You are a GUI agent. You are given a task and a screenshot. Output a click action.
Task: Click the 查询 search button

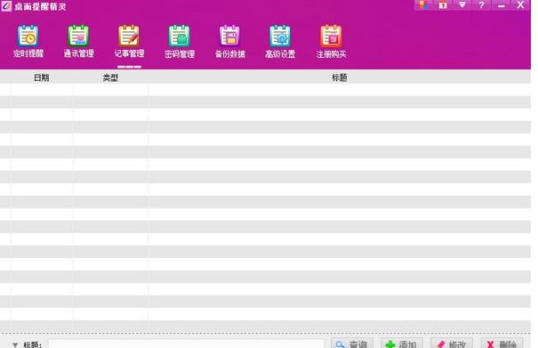(352, 344)
